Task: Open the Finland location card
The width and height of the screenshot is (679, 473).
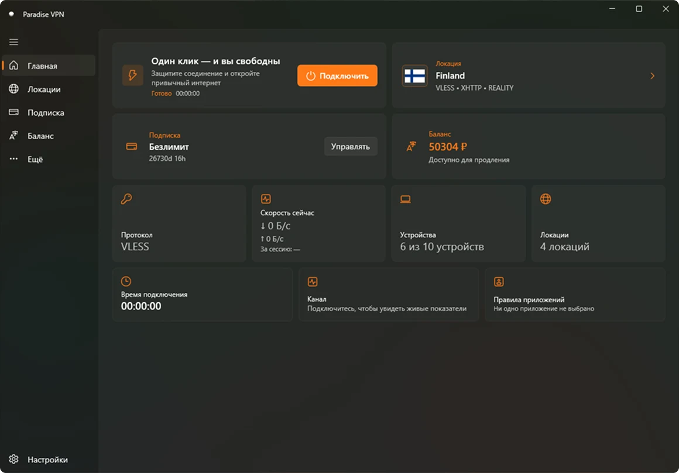Action: click(x=529, y=75)
